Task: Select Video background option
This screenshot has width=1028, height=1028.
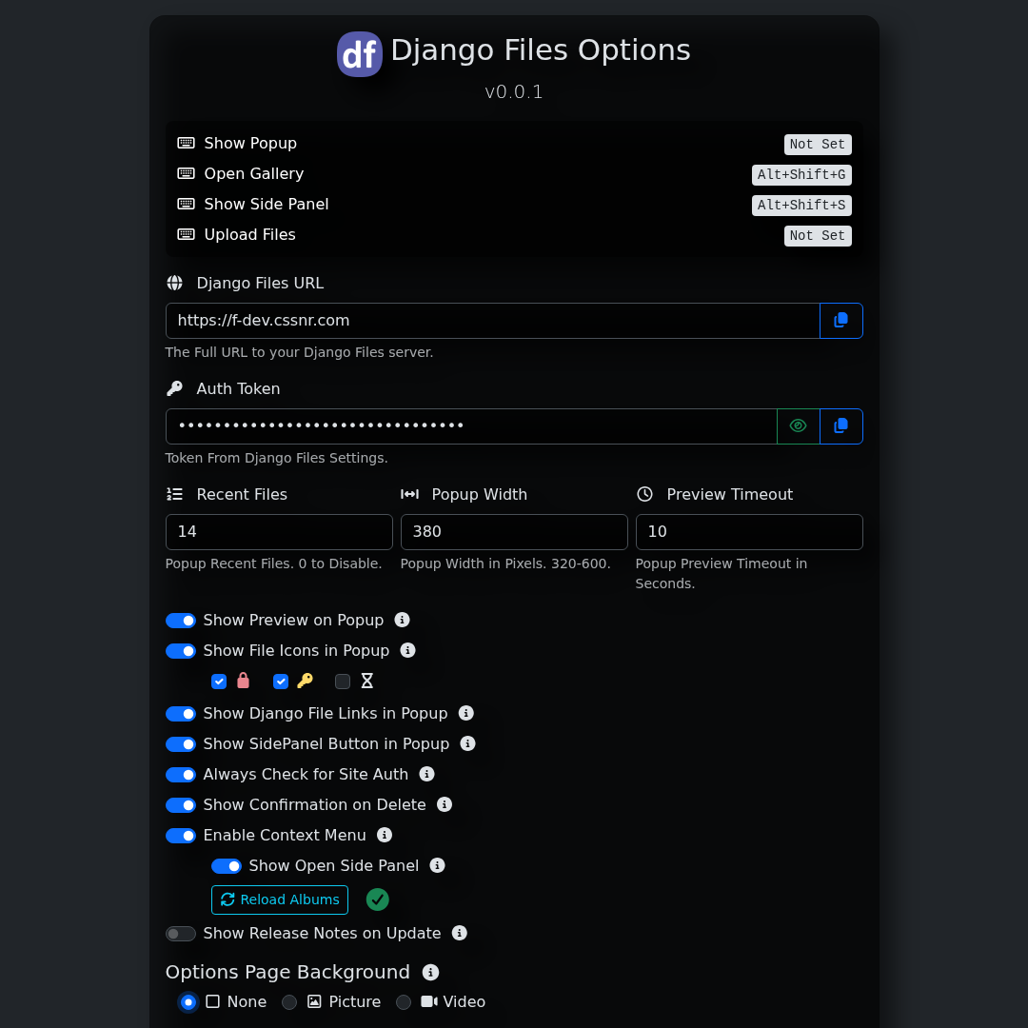Action: coord(404,1002)
